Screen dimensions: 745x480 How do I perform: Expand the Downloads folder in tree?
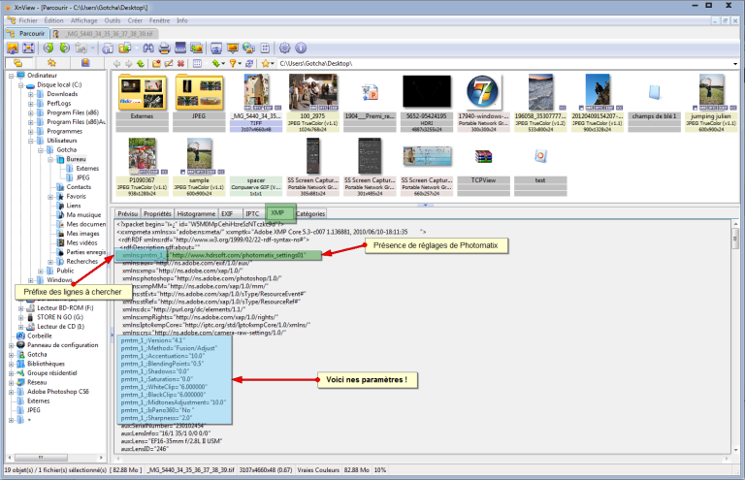point(31,94)
